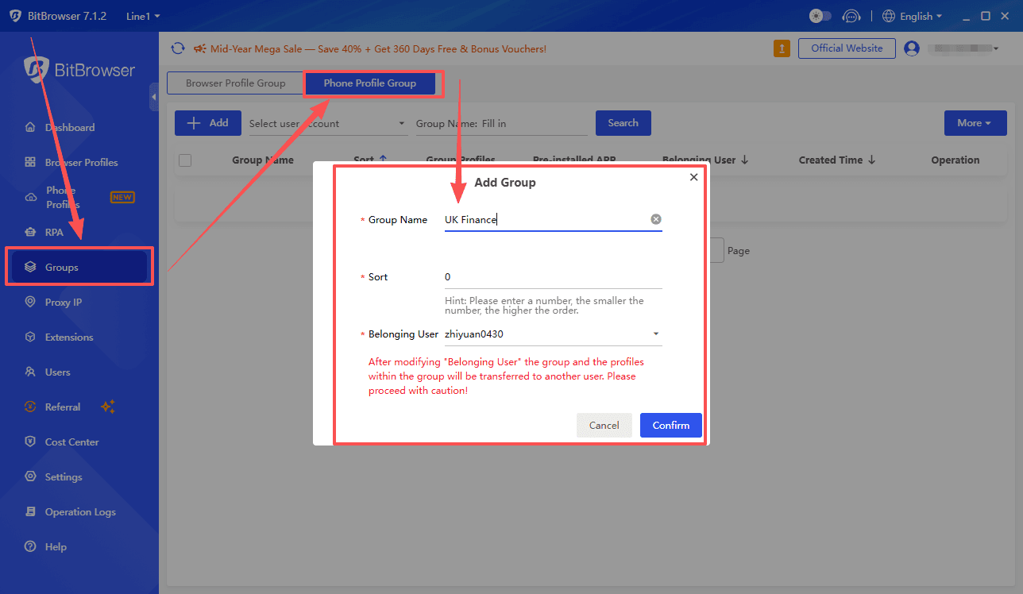Screen dimensions: 1023x594
Task: Open Phone Profiles in sidebar
Action: point(62,197)
